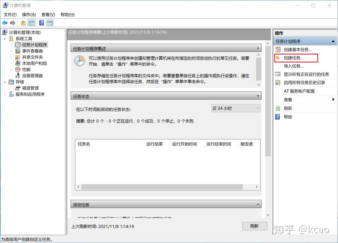The height and width of the screenshot is (243, 338).
Task: Open the 查看 submenu arrow
Action: tap(333, 99)
